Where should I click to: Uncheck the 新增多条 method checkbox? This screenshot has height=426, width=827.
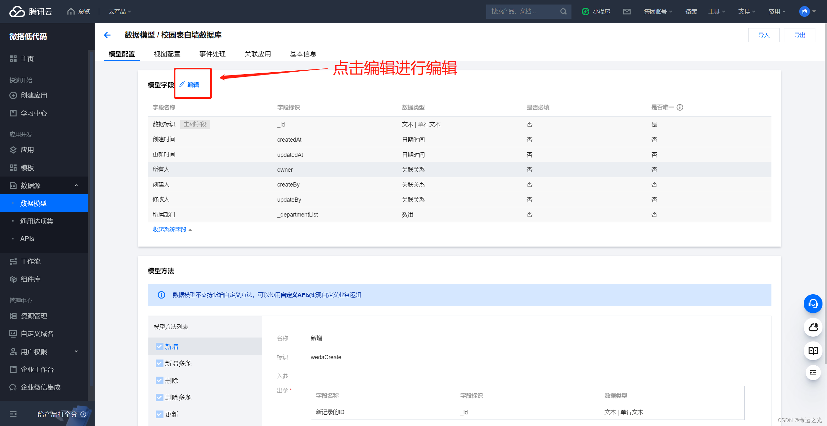pyautogui.click(x=159, y=363)
